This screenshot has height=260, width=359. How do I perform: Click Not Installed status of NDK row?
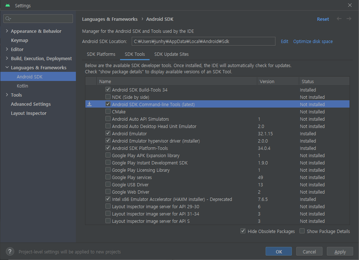tap(312, 97)
